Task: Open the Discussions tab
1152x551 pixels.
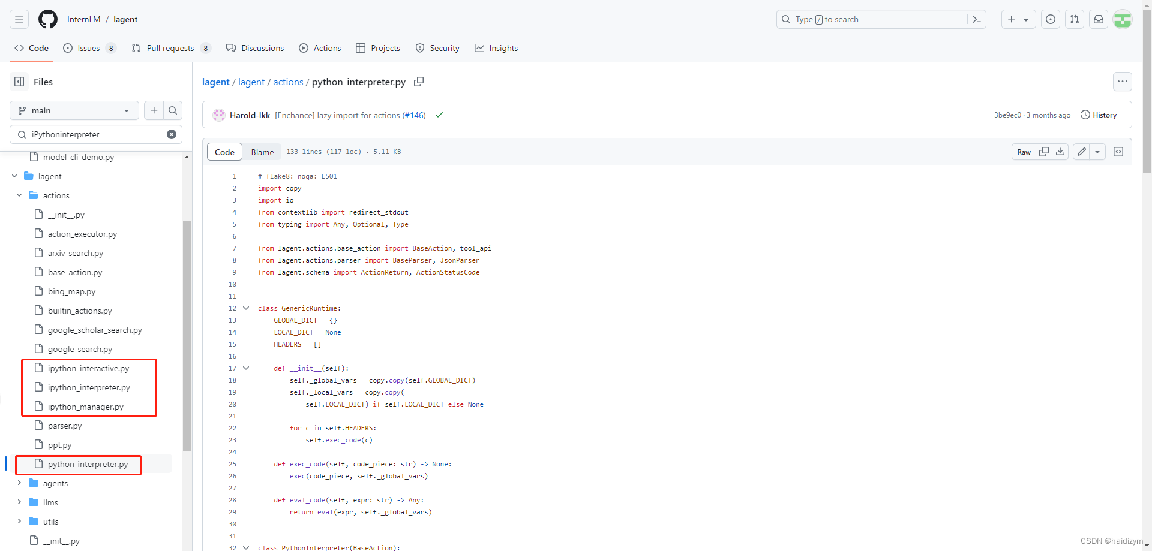Action: [255, 48]
